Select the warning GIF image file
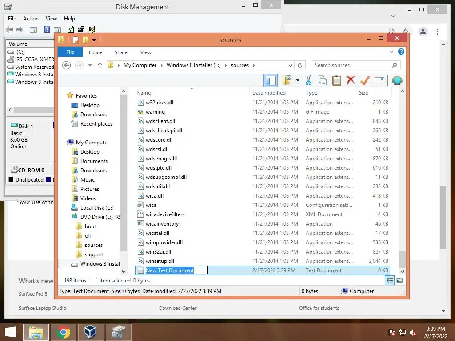Viewport: 455px width, 341px height. coord(263,111)
